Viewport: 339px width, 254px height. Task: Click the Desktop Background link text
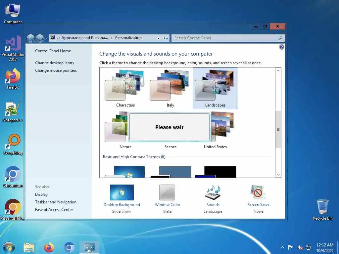[x=122, y=205]
